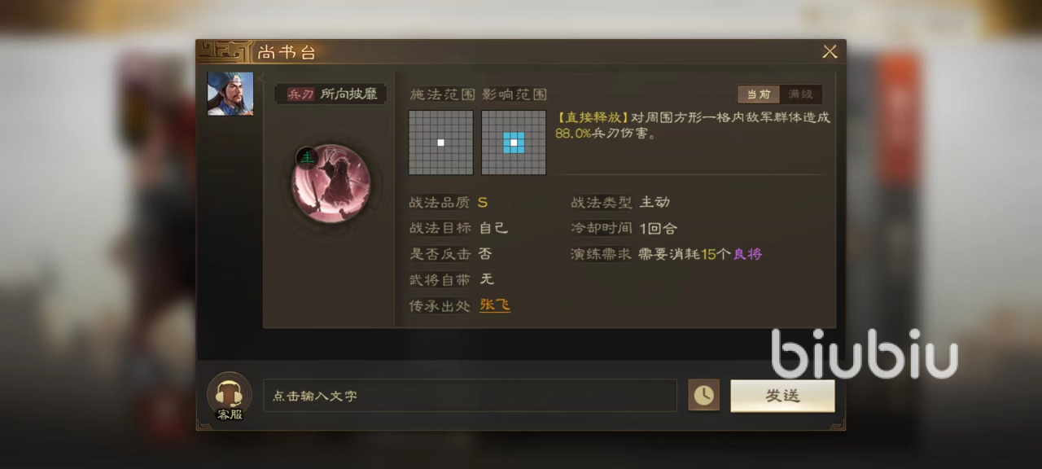
Task: Tap the 所向披靡 skill round icon
Action: [x=331, y=183]
